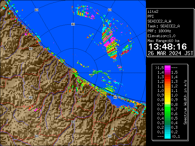195x146 pixels.
Task: Click the date 26 MAR 2024 JST
Action: tap(170, 53)
